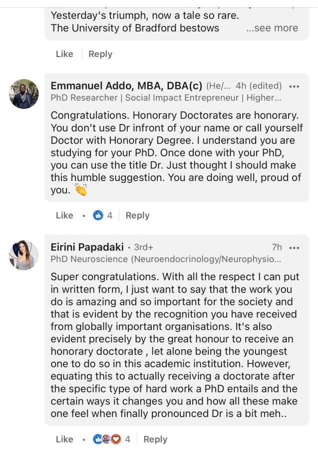This screenshot has height=450, width=318.
Task: Like Eirini Papadaki's comment
Action: pos(64,439)
